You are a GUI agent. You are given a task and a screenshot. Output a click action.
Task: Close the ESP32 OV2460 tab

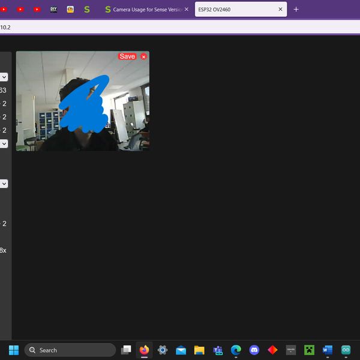point(280,10)
